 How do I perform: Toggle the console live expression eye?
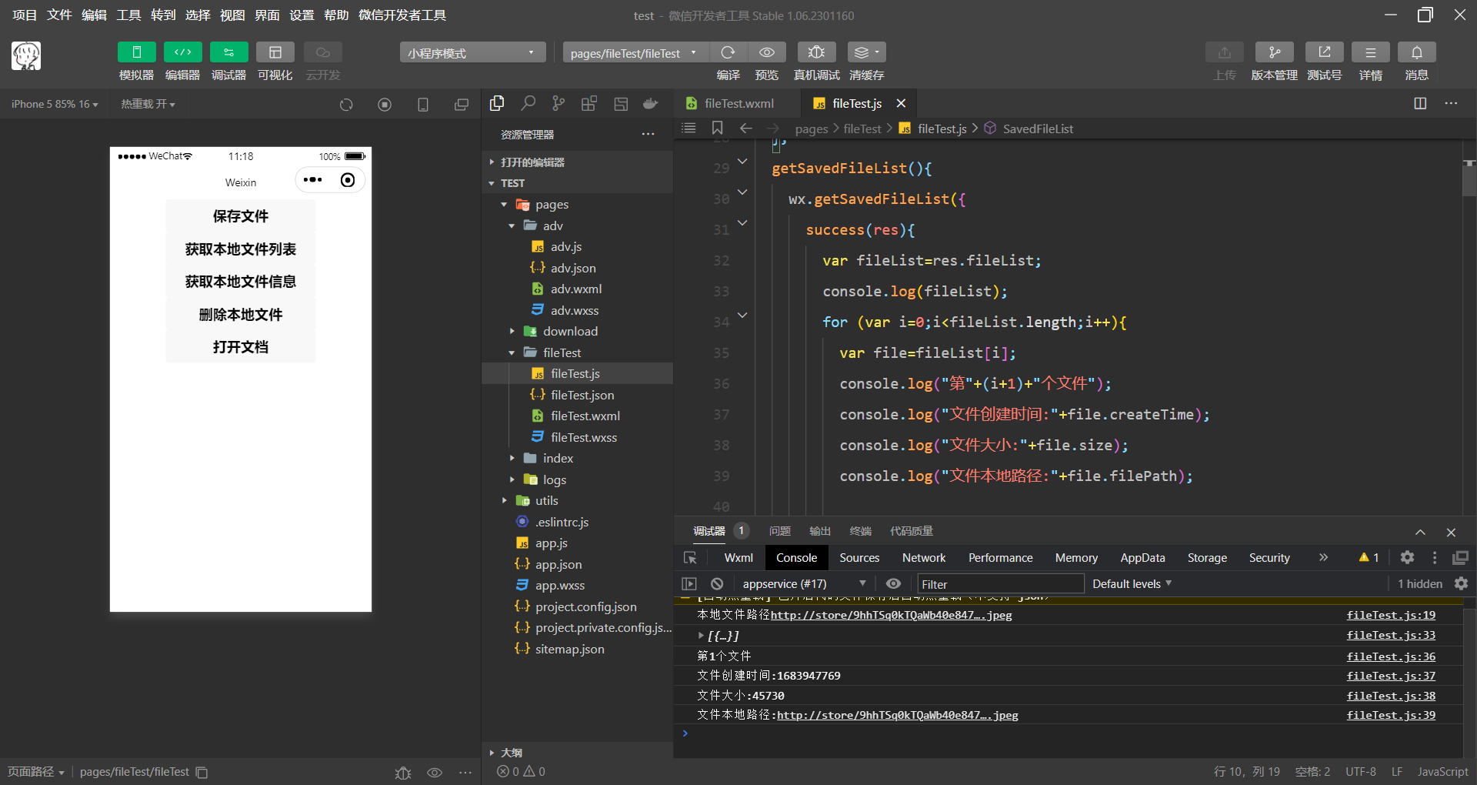pyautogui.click(x=893, y=584)
